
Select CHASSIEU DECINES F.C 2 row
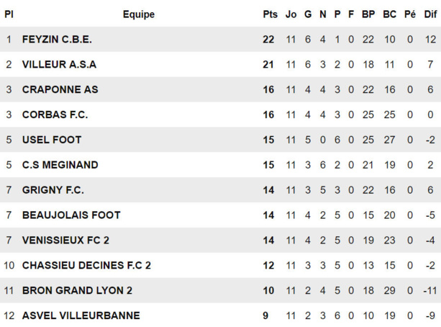click(86, 265)
